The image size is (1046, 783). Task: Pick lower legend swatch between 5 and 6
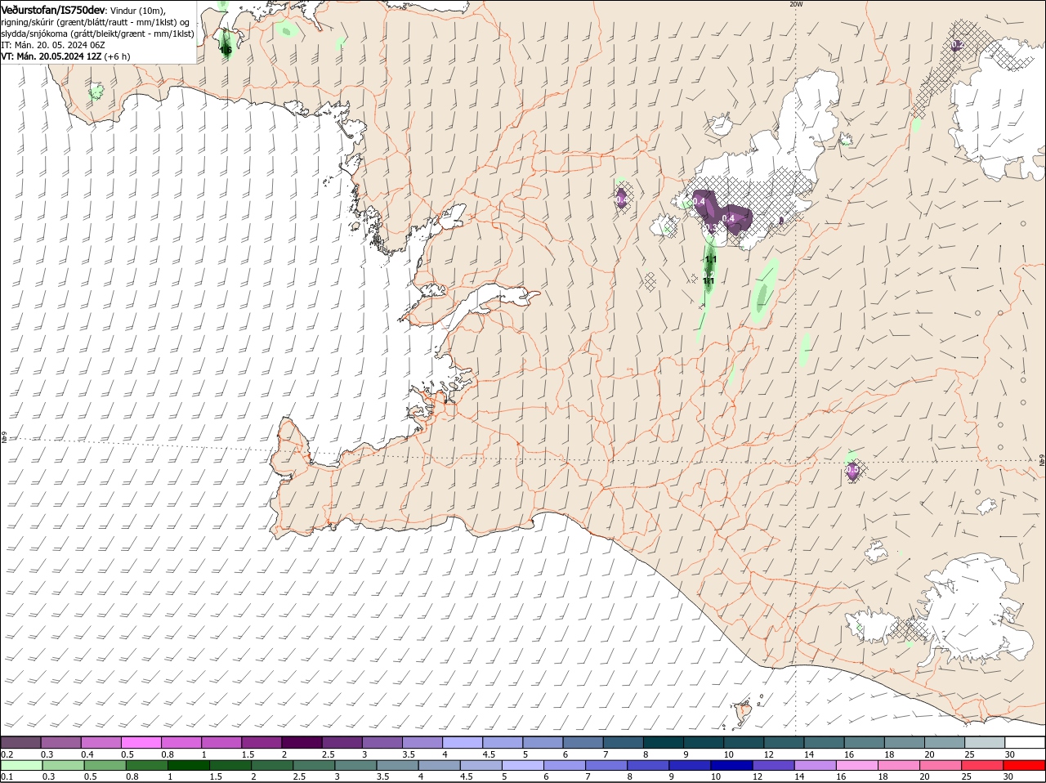(524, 765)
